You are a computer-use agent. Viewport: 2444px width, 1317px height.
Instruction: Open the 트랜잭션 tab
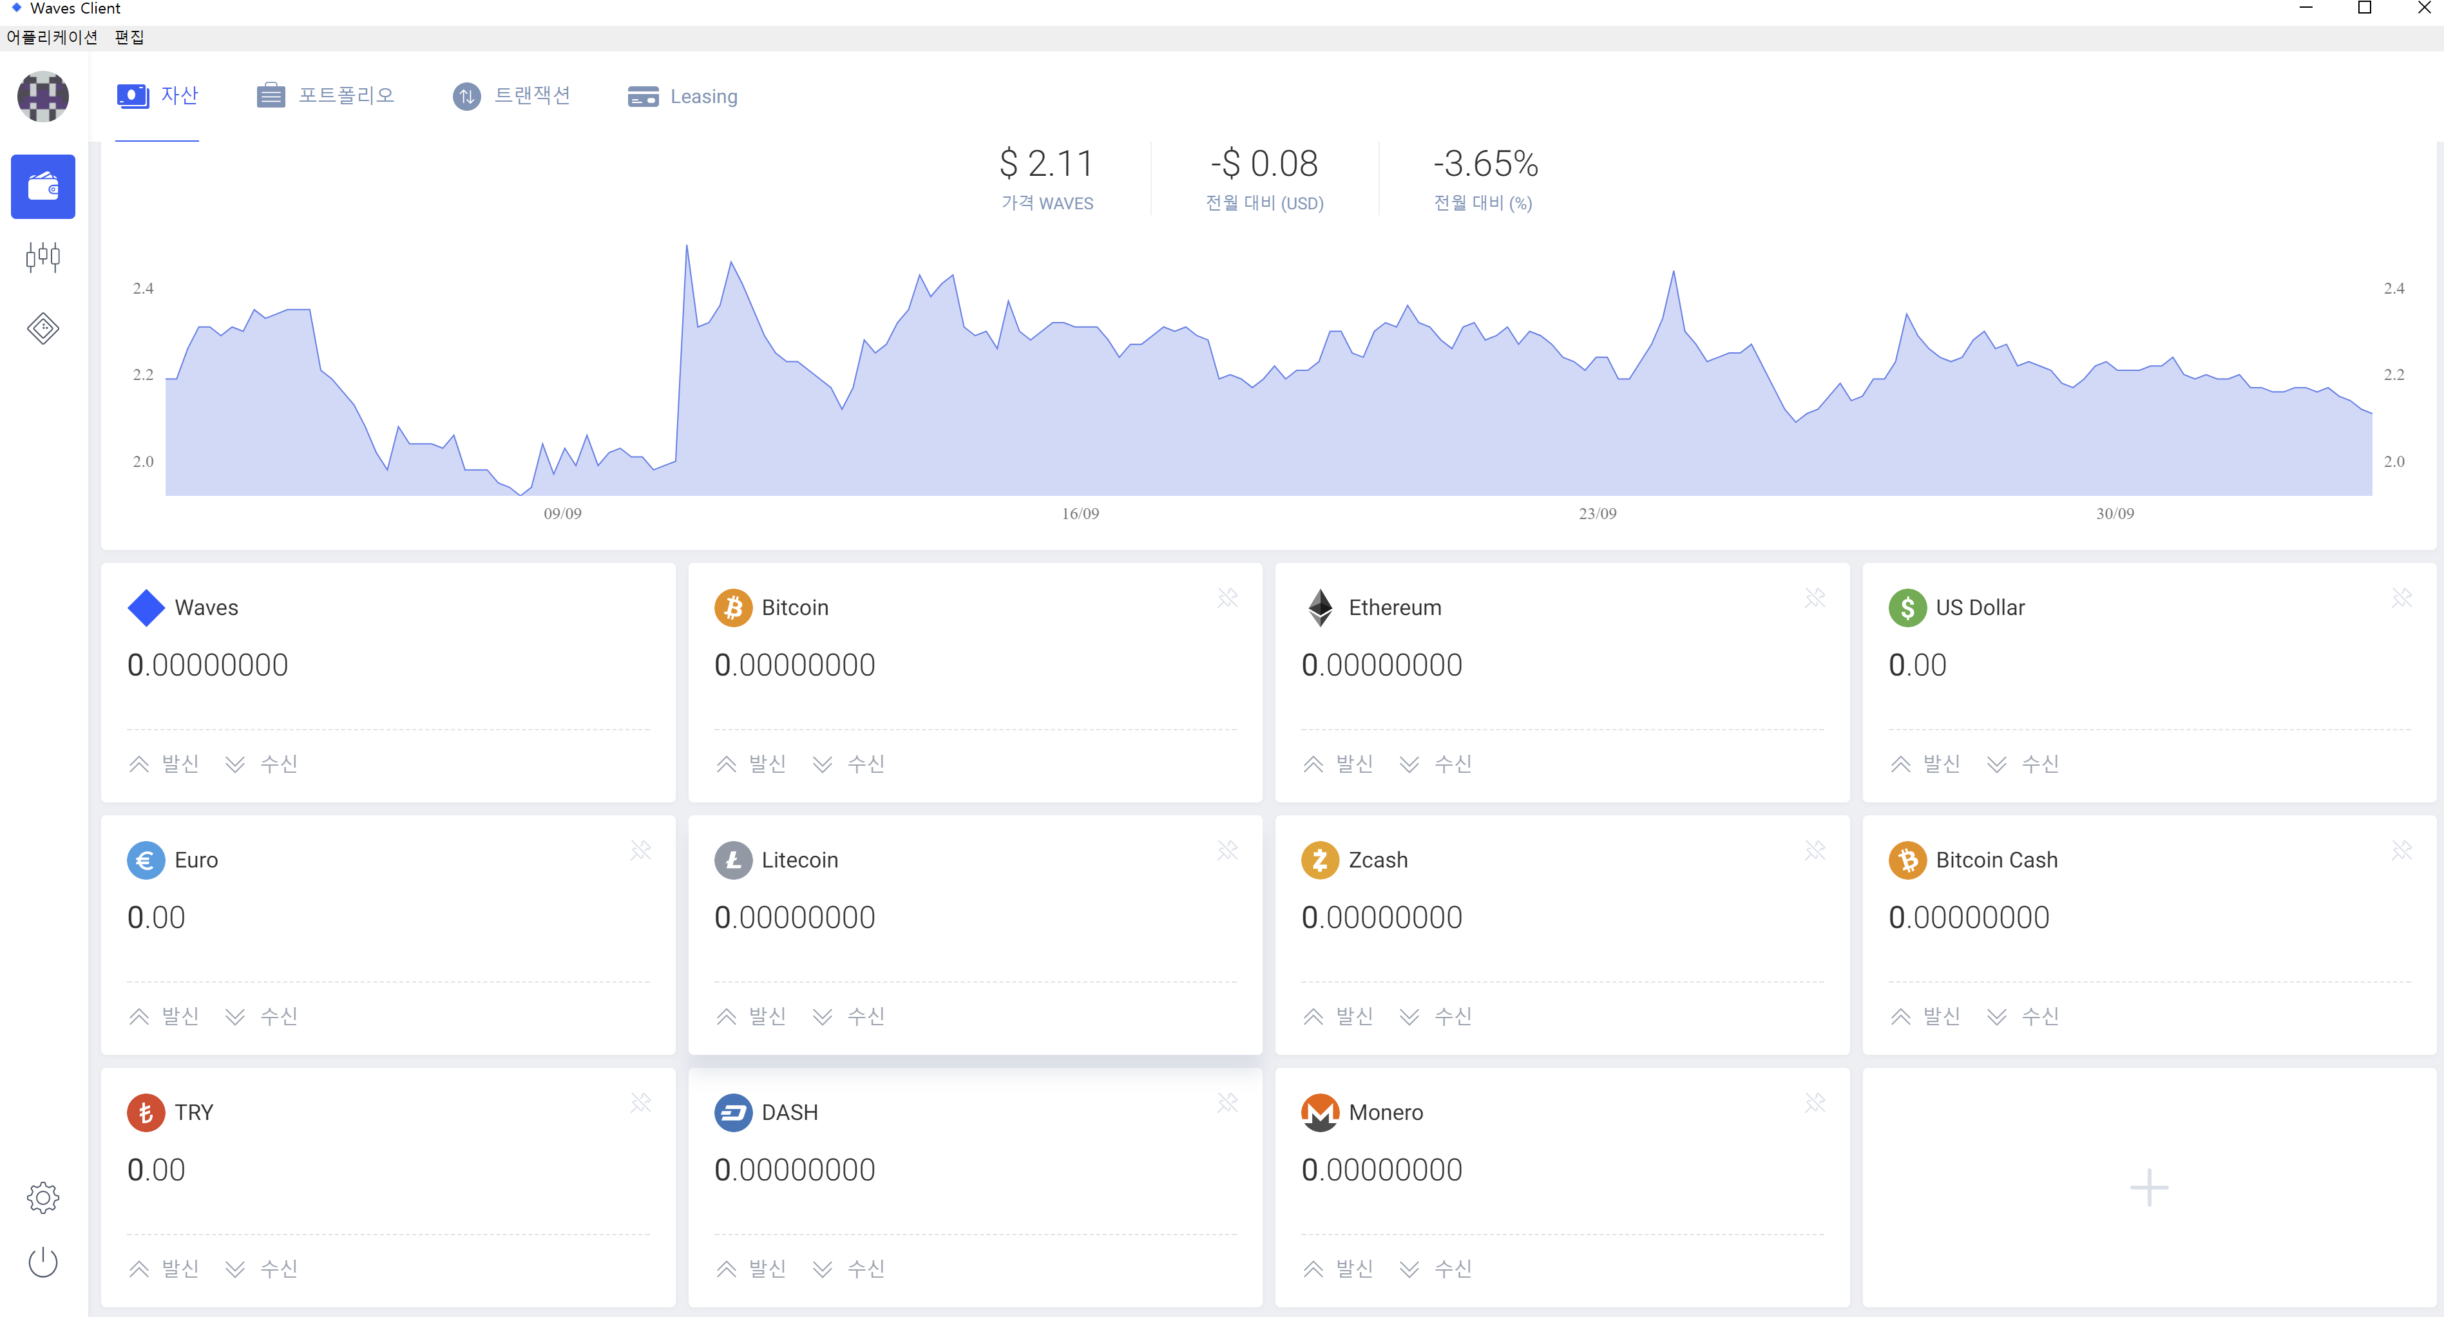click(x=511, y=96)
